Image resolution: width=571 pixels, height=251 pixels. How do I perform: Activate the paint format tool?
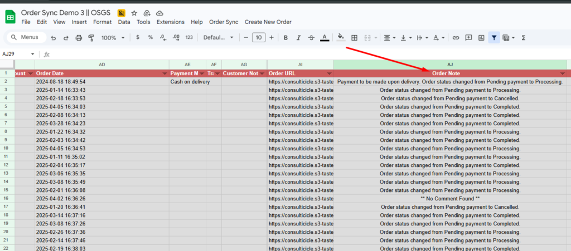coord(91,37)
